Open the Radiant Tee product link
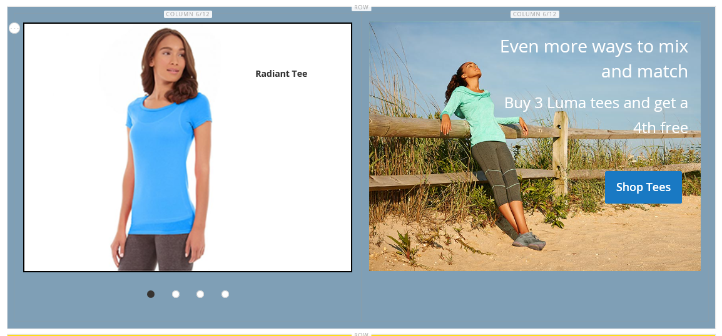The image size is (722, 336). tap(282, 74)
